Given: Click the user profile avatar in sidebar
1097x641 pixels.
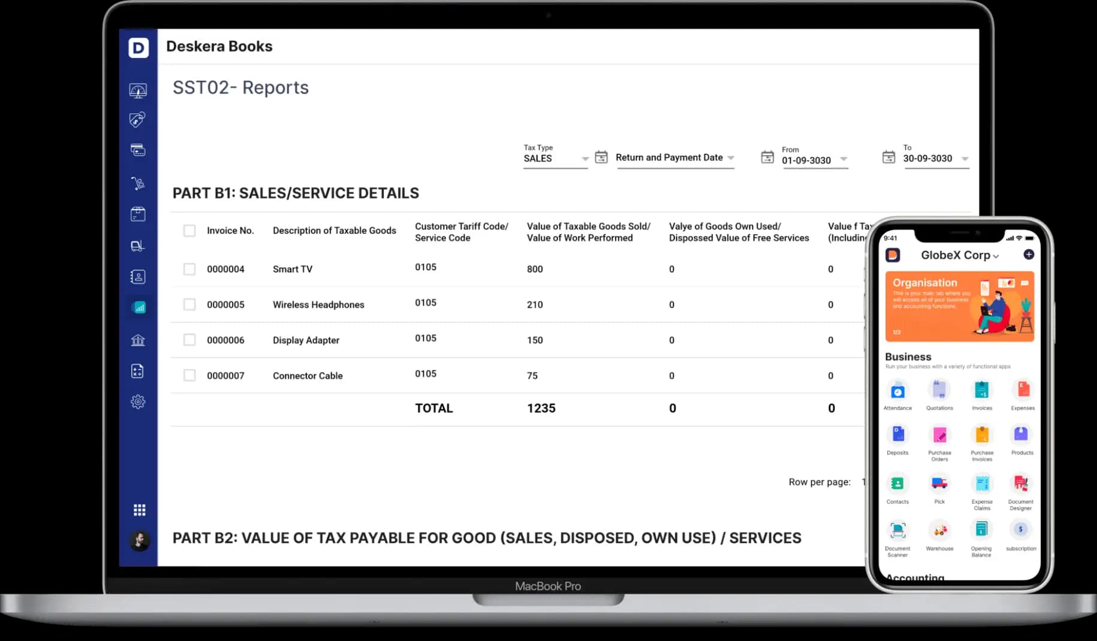Looking at the screenshot, I should (140, 540).
